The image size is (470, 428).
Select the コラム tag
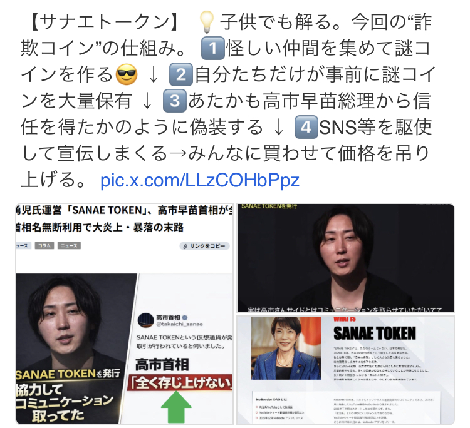(x=44, y=246)
